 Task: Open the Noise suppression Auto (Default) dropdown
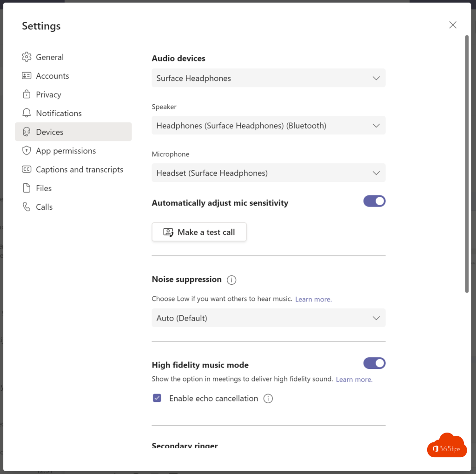(x=269, y=318)
